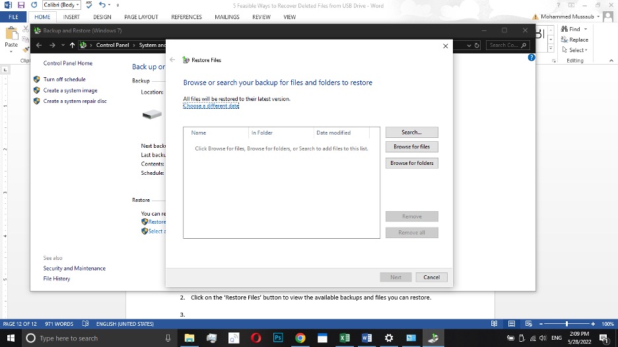The width and height of the screenshot is (618, 347).
Task: Click Print Layout view icon in status bar
Action: [512, 324]
